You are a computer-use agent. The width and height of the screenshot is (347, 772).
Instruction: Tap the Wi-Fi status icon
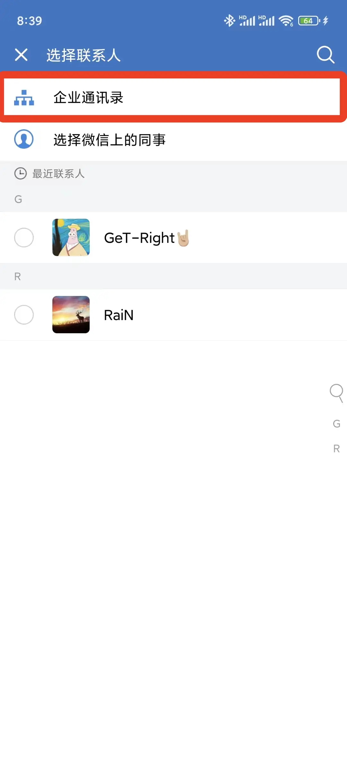pyautogui.click(x=286, y=21)
